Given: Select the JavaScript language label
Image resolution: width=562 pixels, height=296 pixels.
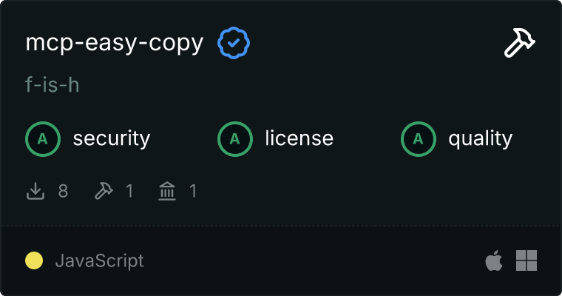Looking at the screenshot, I should (x=99, y=260).
